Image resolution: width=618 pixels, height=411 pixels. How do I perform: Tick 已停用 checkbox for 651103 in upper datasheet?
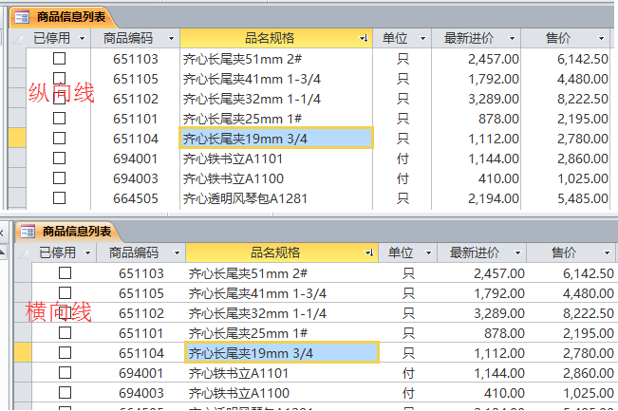point(59,58)
